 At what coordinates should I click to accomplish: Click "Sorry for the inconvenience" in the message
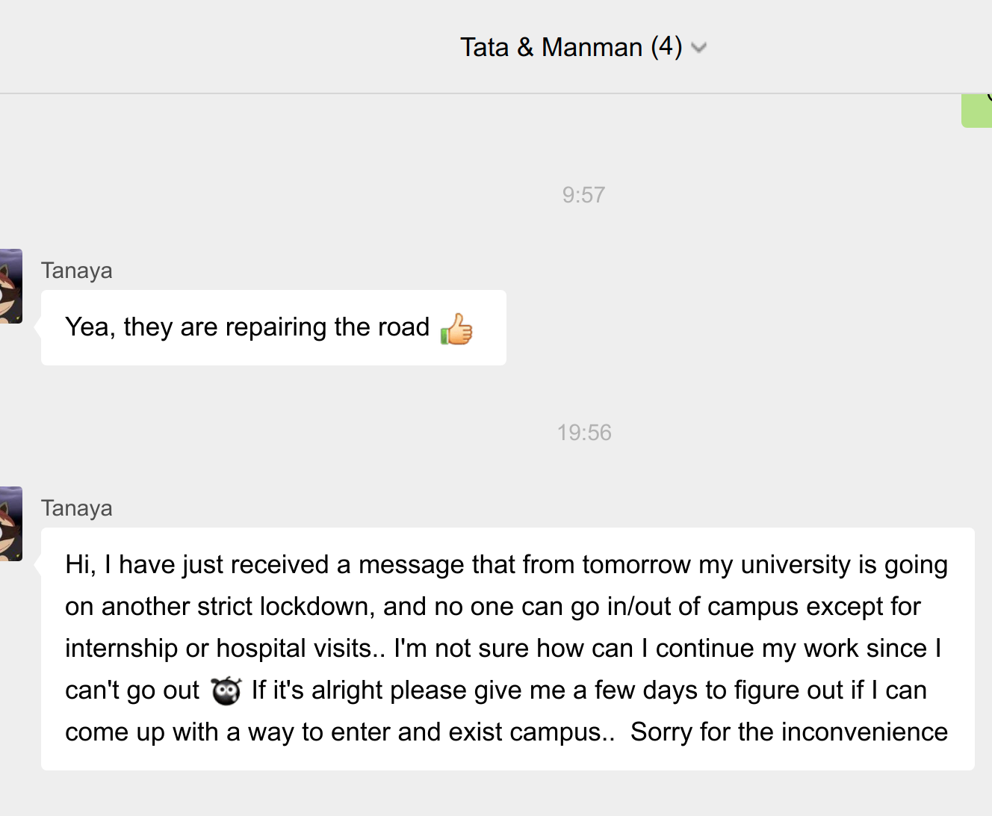[x=789, y=732]
